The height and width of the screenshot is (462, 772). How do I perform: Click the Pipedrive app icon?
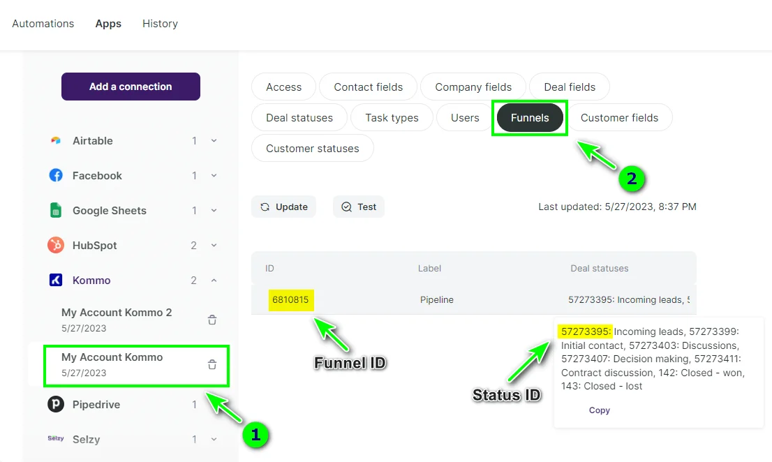pos(56,404)
